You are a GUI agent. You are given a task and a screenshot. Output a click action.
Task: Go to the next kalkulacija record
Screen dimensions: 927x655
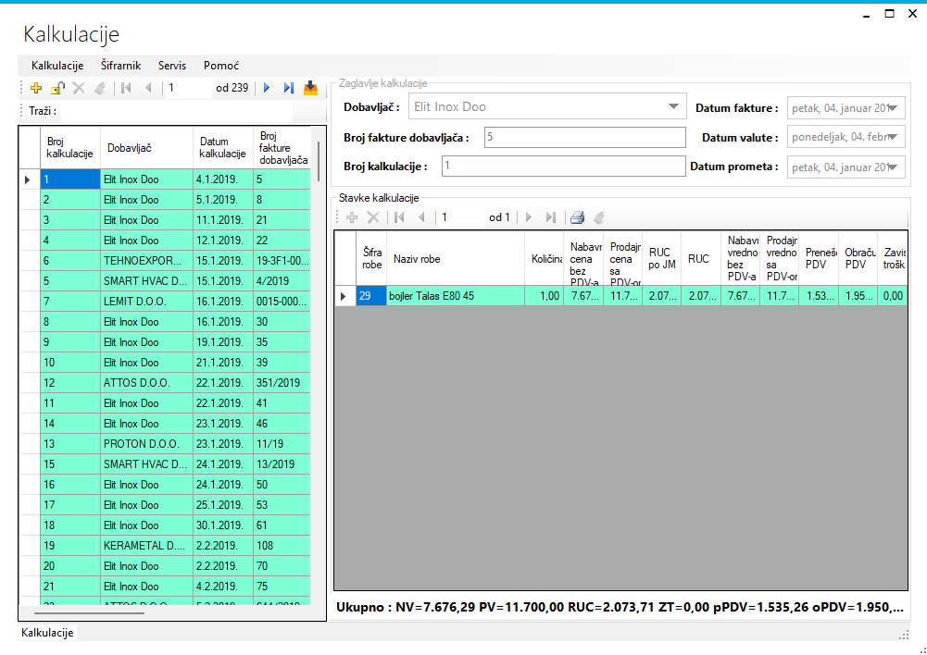coord(267,88)
